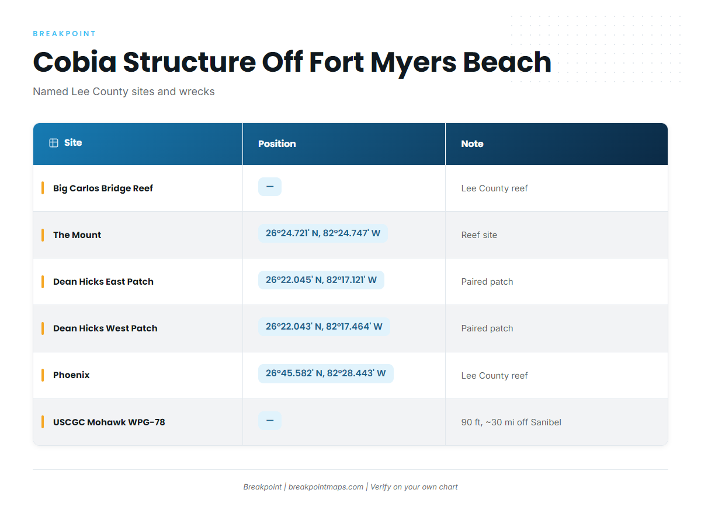This screenshot has width=701, height=507.
Task: Click Lee County reef note for Big Carlos
Action: [x=494, y=188]
